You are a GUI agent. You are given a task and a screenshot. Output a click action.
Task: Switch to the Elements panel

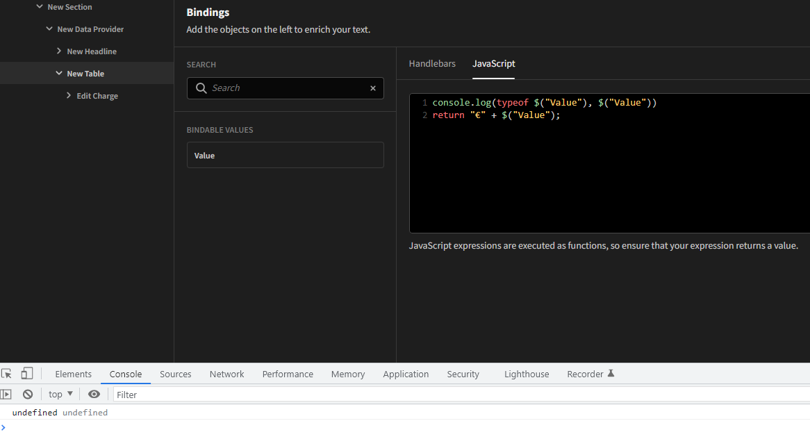click(x=73, y=373)
